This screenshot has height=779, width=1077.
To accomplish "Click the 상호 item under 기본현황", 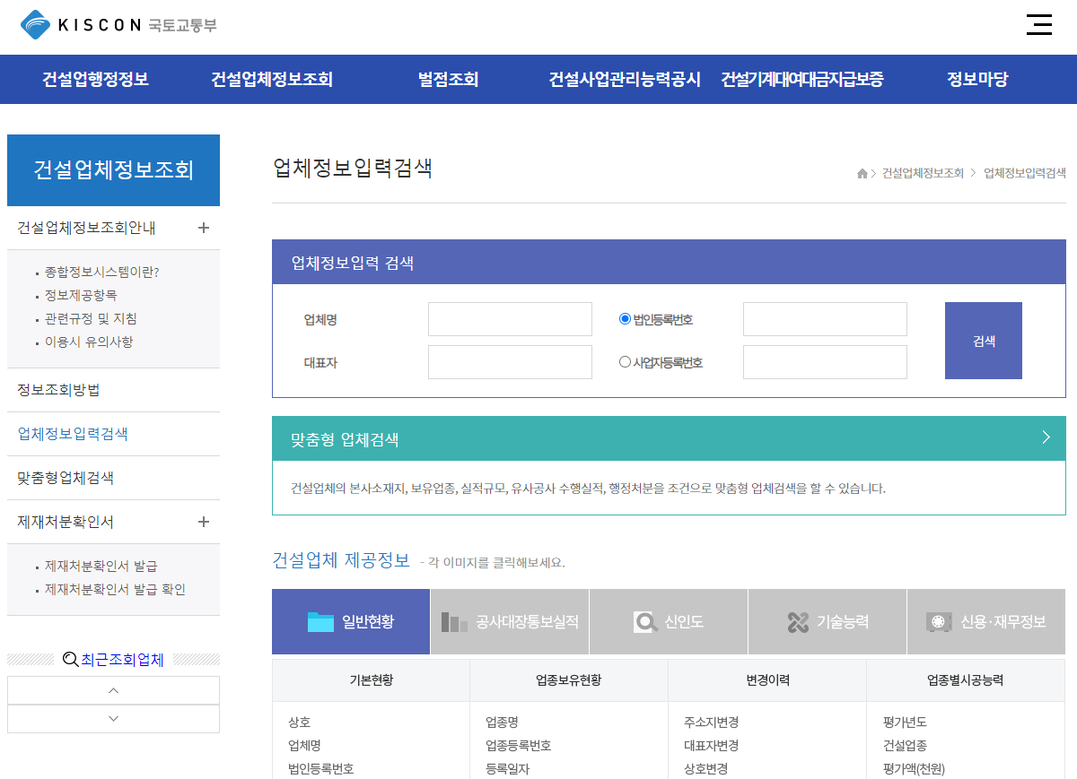I will [299, 723].
